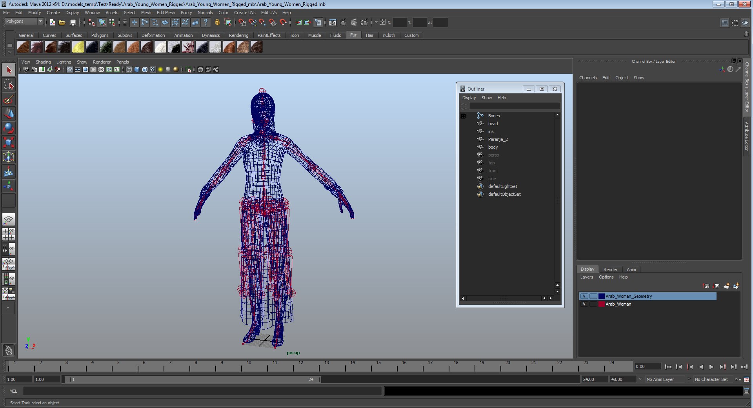Open the character set dropdown arrow

(689, 379)
